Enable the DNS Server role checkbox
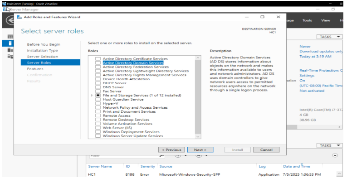Screen dimensions: 347x178 (98, 87)
